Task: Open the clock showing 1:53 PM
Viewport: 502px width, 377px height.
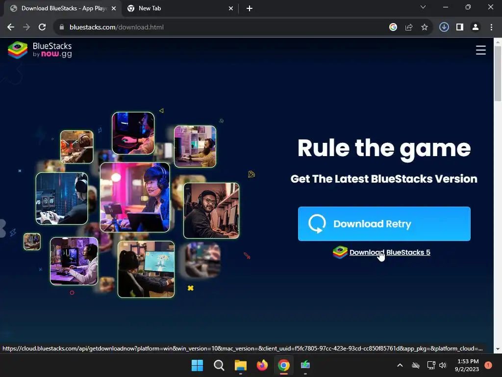Action: click(x=467, y=365)
